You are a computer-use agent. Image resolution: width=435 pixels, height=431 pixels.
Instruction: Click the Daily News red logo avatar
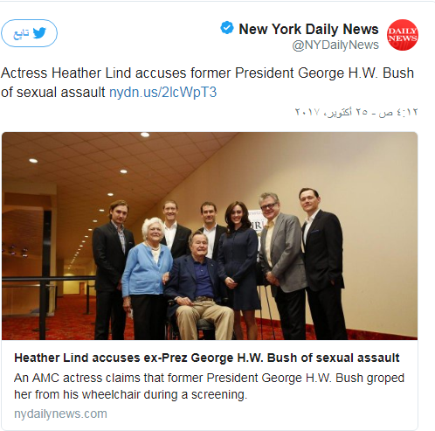pyautogui.click(x=403, y=35)
